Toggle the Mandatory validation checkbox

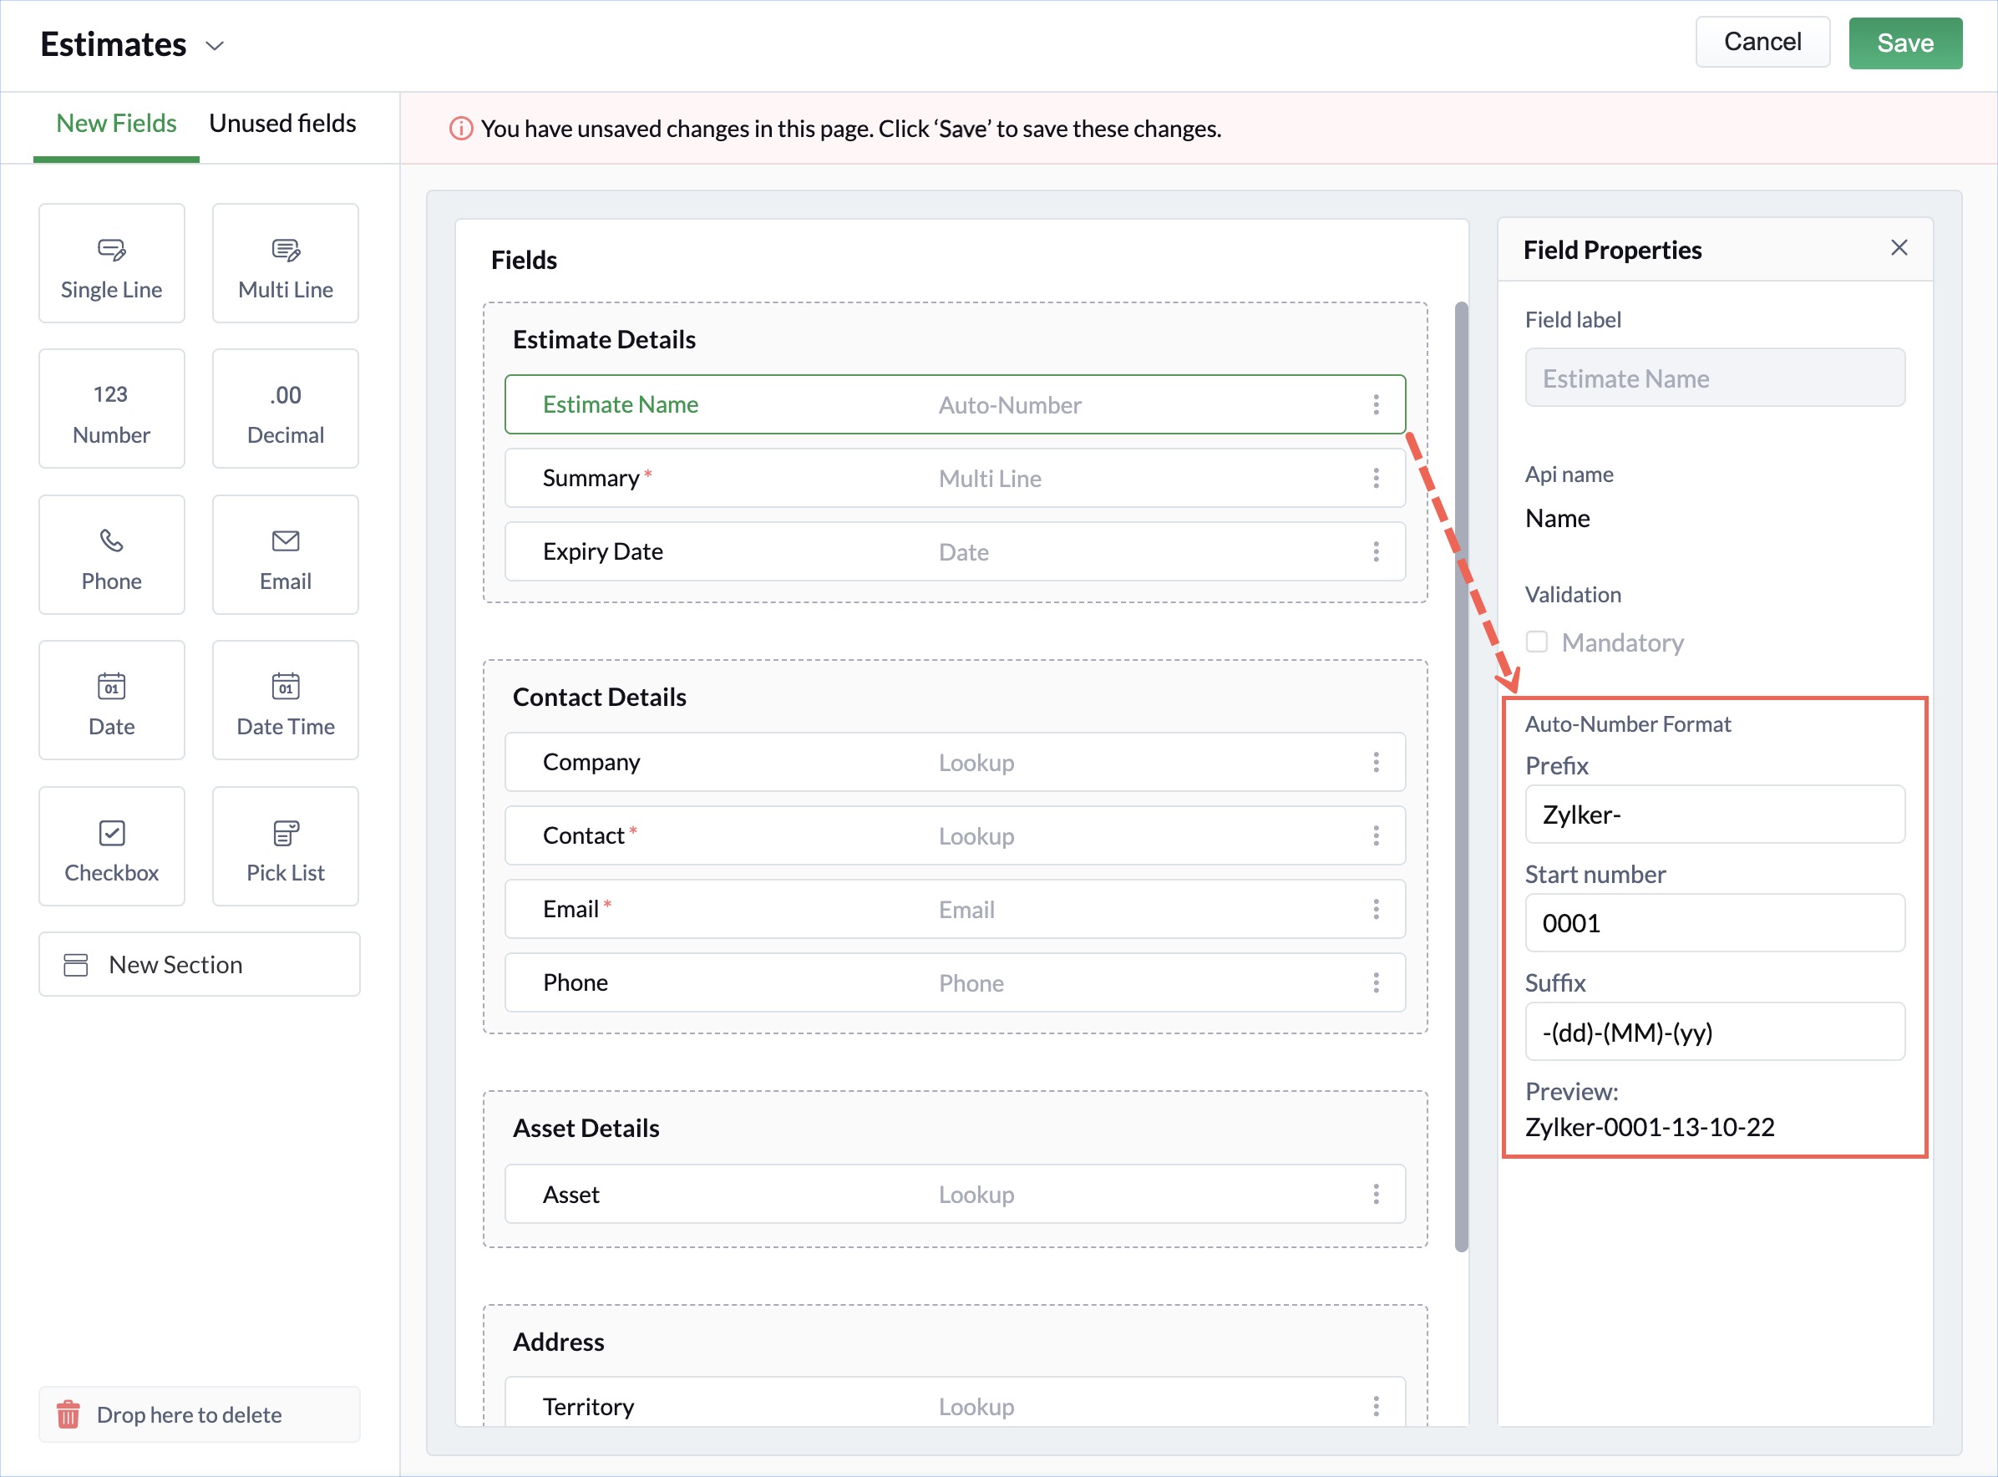(x=1536, y=641)
